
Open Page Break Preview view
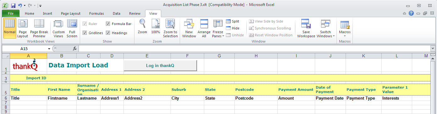click(39, 28)
